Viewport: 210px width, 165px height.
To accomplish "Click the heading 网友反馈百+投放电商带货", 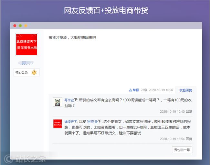I will pyautogui.click(x=106, y=10).
